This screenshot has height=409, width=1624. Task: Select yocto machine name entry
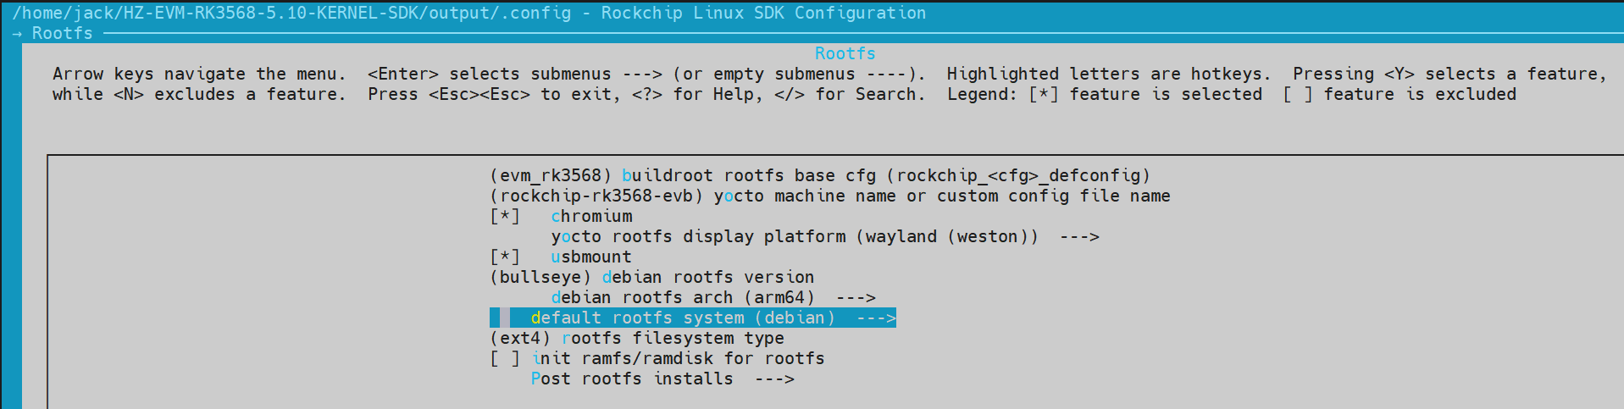pos(941,196)
